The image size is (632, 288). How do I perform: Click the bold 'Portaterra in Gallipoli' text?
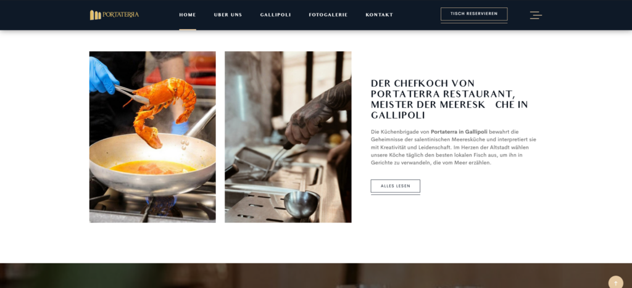tap(459, 132)
